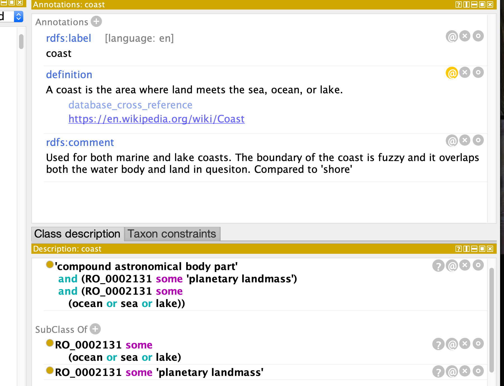Switch to the Class description tab
The image size is (504, 386).
(x=77, y=234)
